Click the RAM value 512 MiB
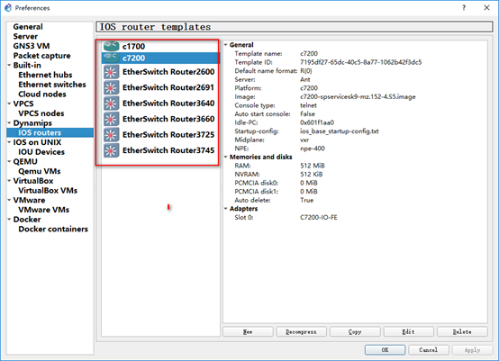Image resolution: width=499 pixels, height=361 pixels. click(313, 166)
